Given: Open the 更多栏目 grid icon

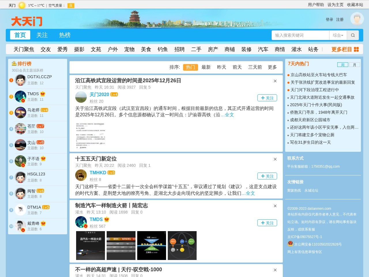Looking at the screenshot, I should [356, 49].
